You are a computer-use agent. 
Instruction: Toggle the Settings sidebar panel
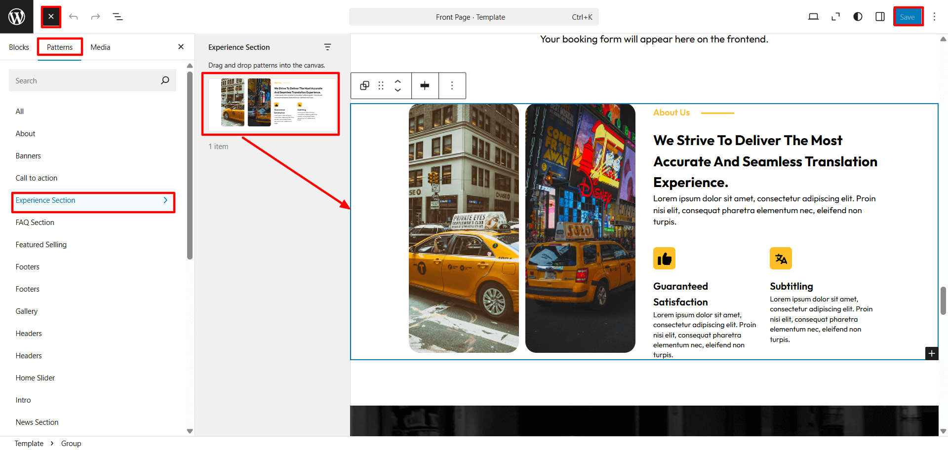click(880, 17)
